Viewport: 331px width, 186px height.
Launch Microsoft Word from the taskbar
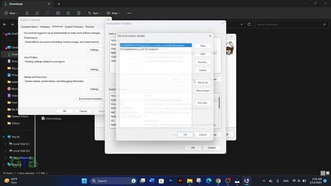[x=152, y=181]
